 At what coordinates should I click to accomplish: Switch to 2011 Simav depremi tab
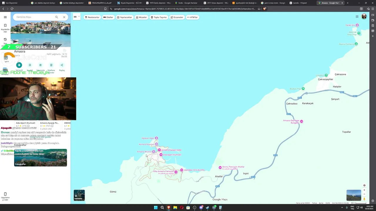216,3
